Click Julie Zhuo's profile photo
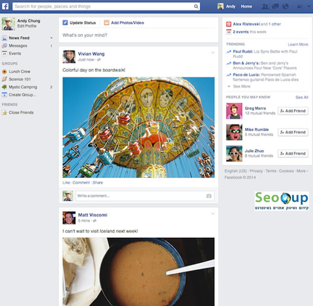Viewport: 313px width, 306px height. point(234,153)
